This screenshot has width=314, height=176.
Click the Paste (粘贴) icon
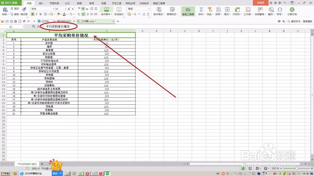tap(5, 9)
